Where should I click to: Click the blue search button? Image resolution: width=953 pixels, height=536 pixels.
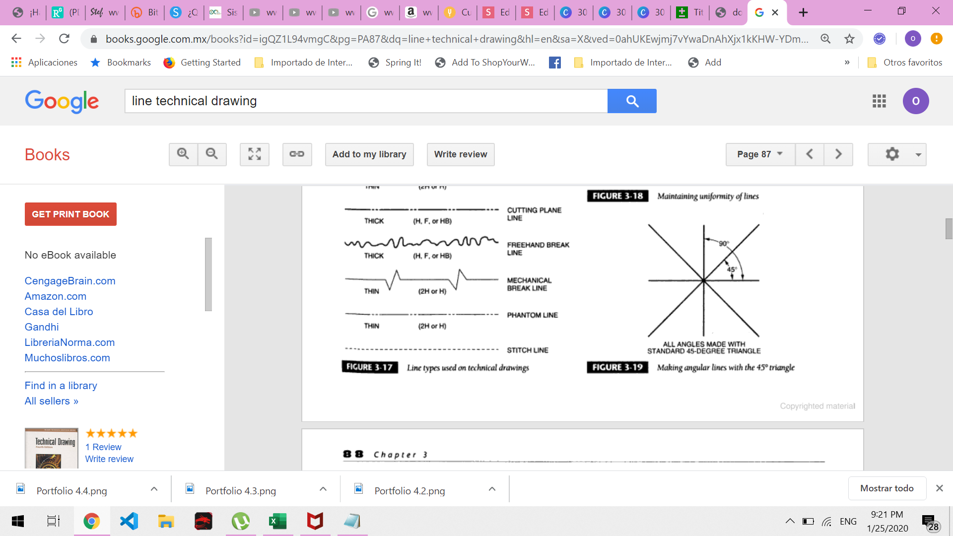tap(632, 101)
